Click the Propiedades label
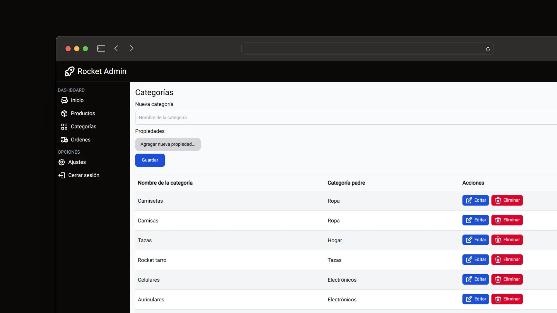Image resolution: width=557 pixels, height=313 pixels. (150, 131)
